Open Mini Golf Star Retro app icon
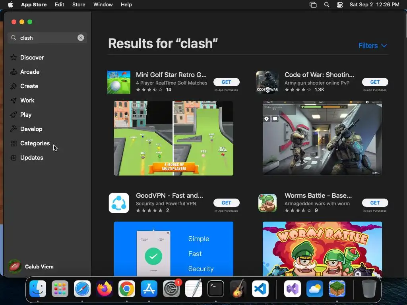This screenshot has height=305, width=407. [119, 82]
